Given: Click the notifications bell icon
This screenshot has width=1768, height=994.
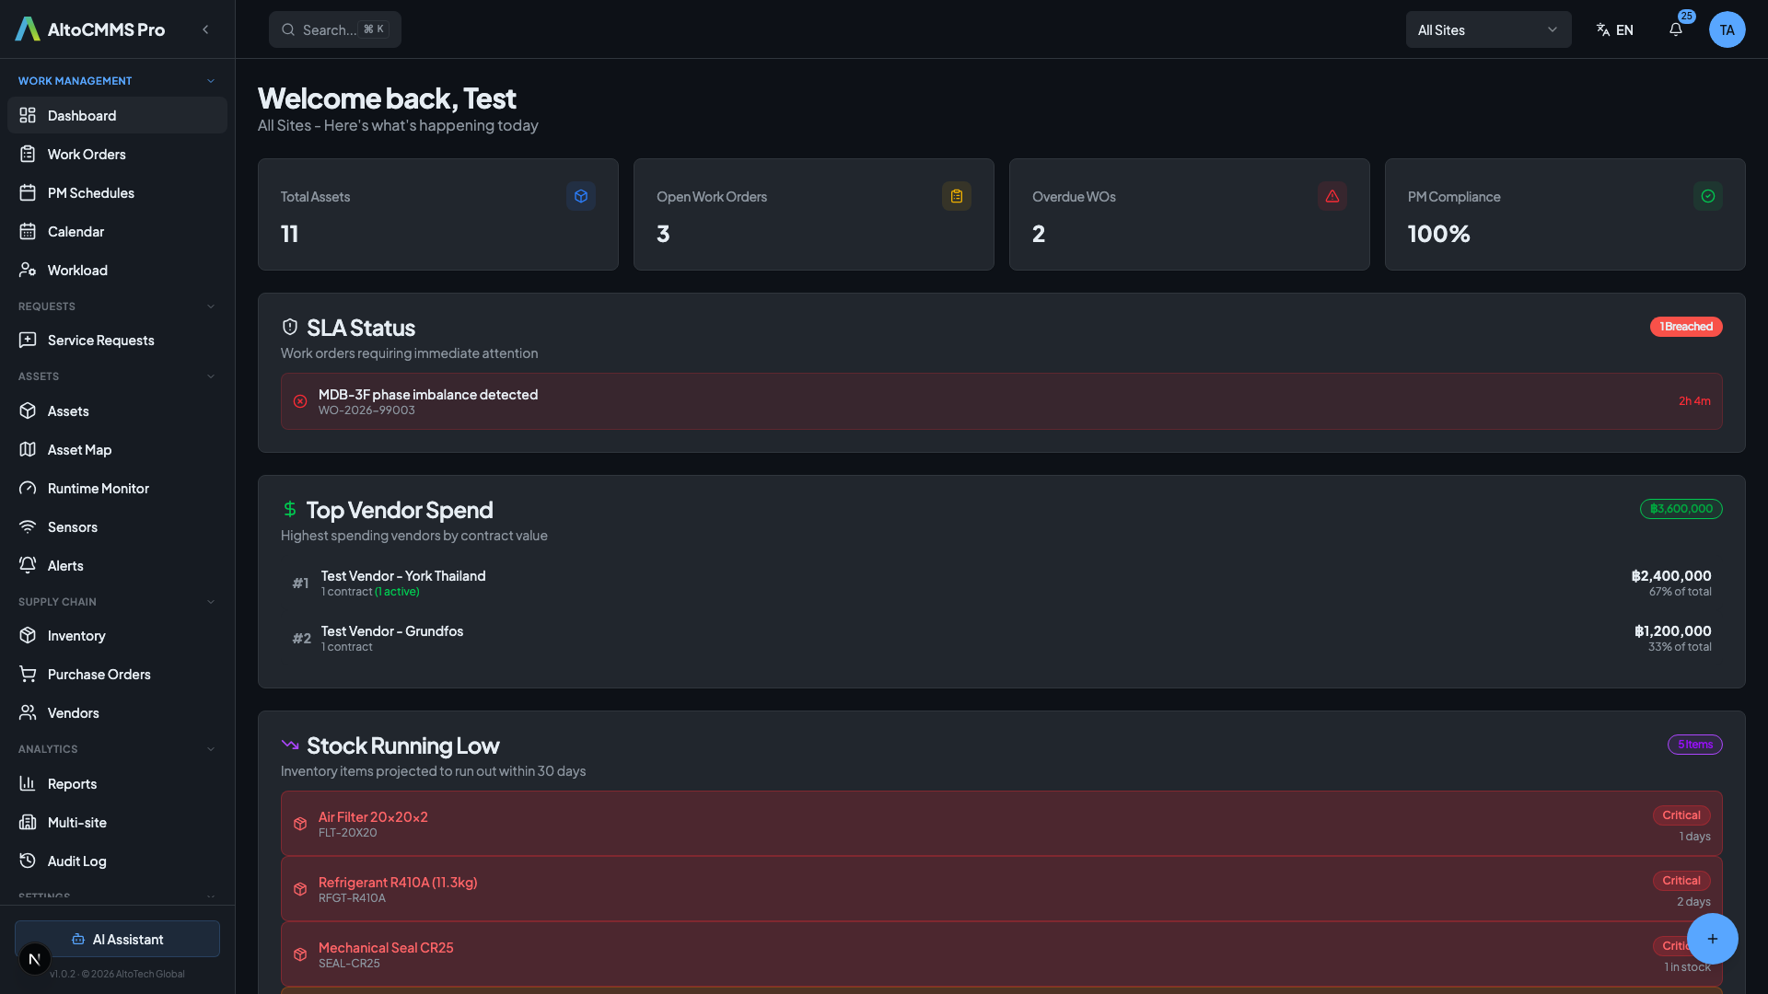Looking at the screenshot, I should (x=1676, y=29).
